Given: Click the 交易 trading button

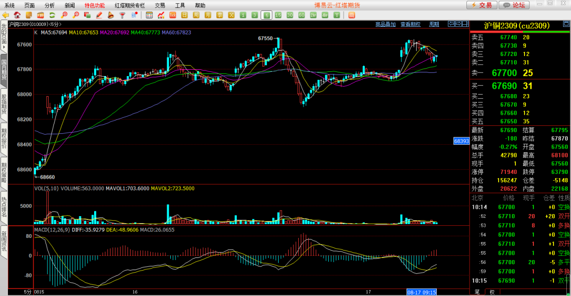Looking at the screenshot, I should [x=482, y=5].
